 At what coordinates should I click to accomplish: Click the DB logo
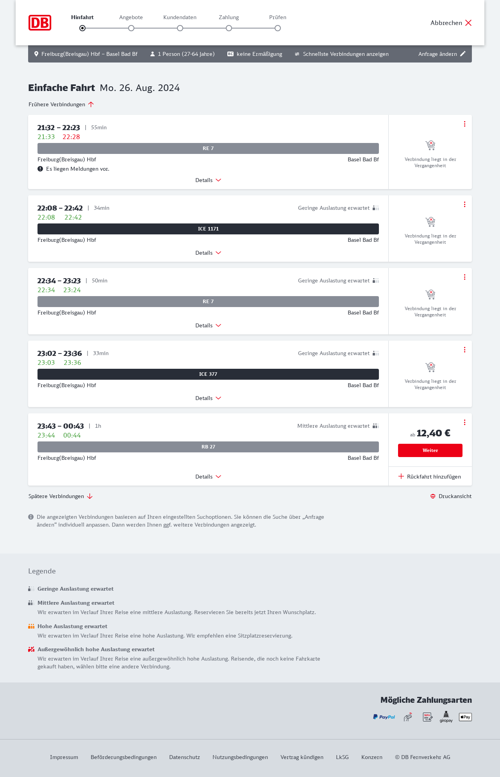pos(40,23)
